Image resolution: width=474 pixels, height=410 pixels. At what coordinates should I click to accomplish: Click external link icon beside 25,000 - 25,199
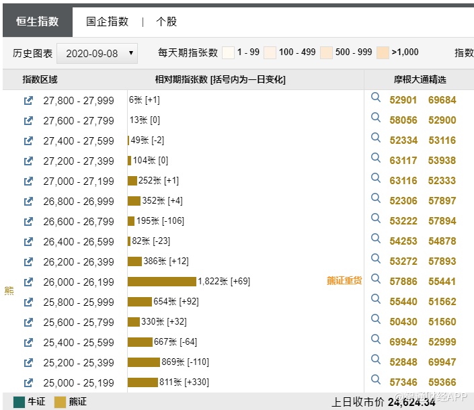(x=28, y=383)
